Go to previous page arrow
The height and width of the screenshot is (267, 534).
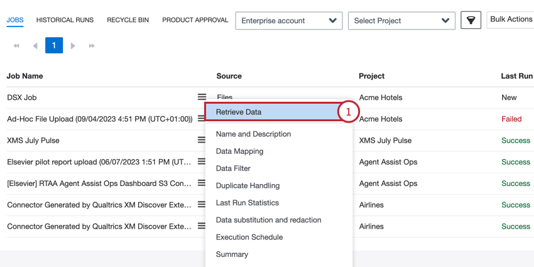35,46
